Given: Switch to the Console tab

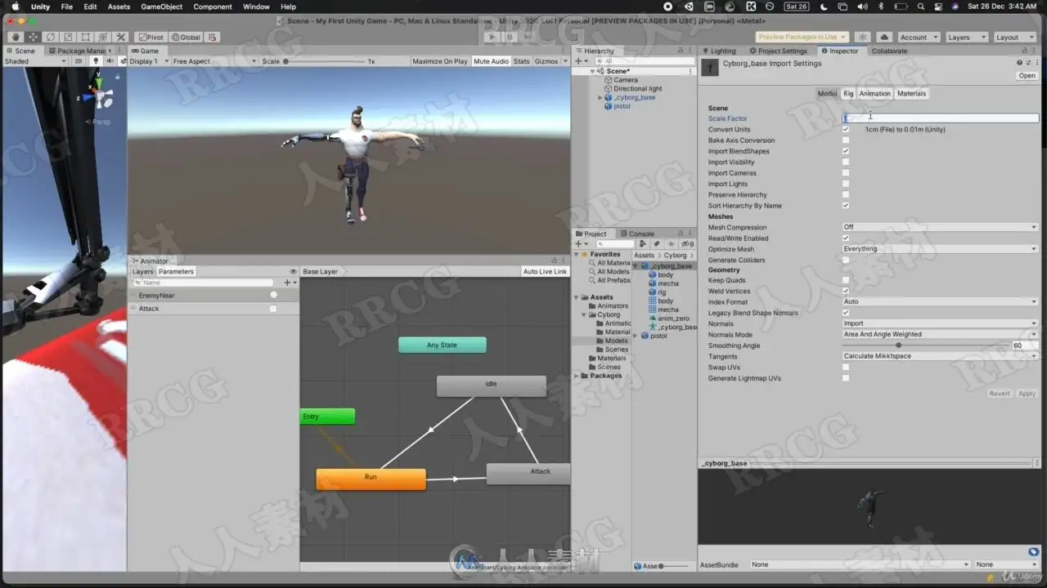Looking at the screenshot, I should point(637,234).
